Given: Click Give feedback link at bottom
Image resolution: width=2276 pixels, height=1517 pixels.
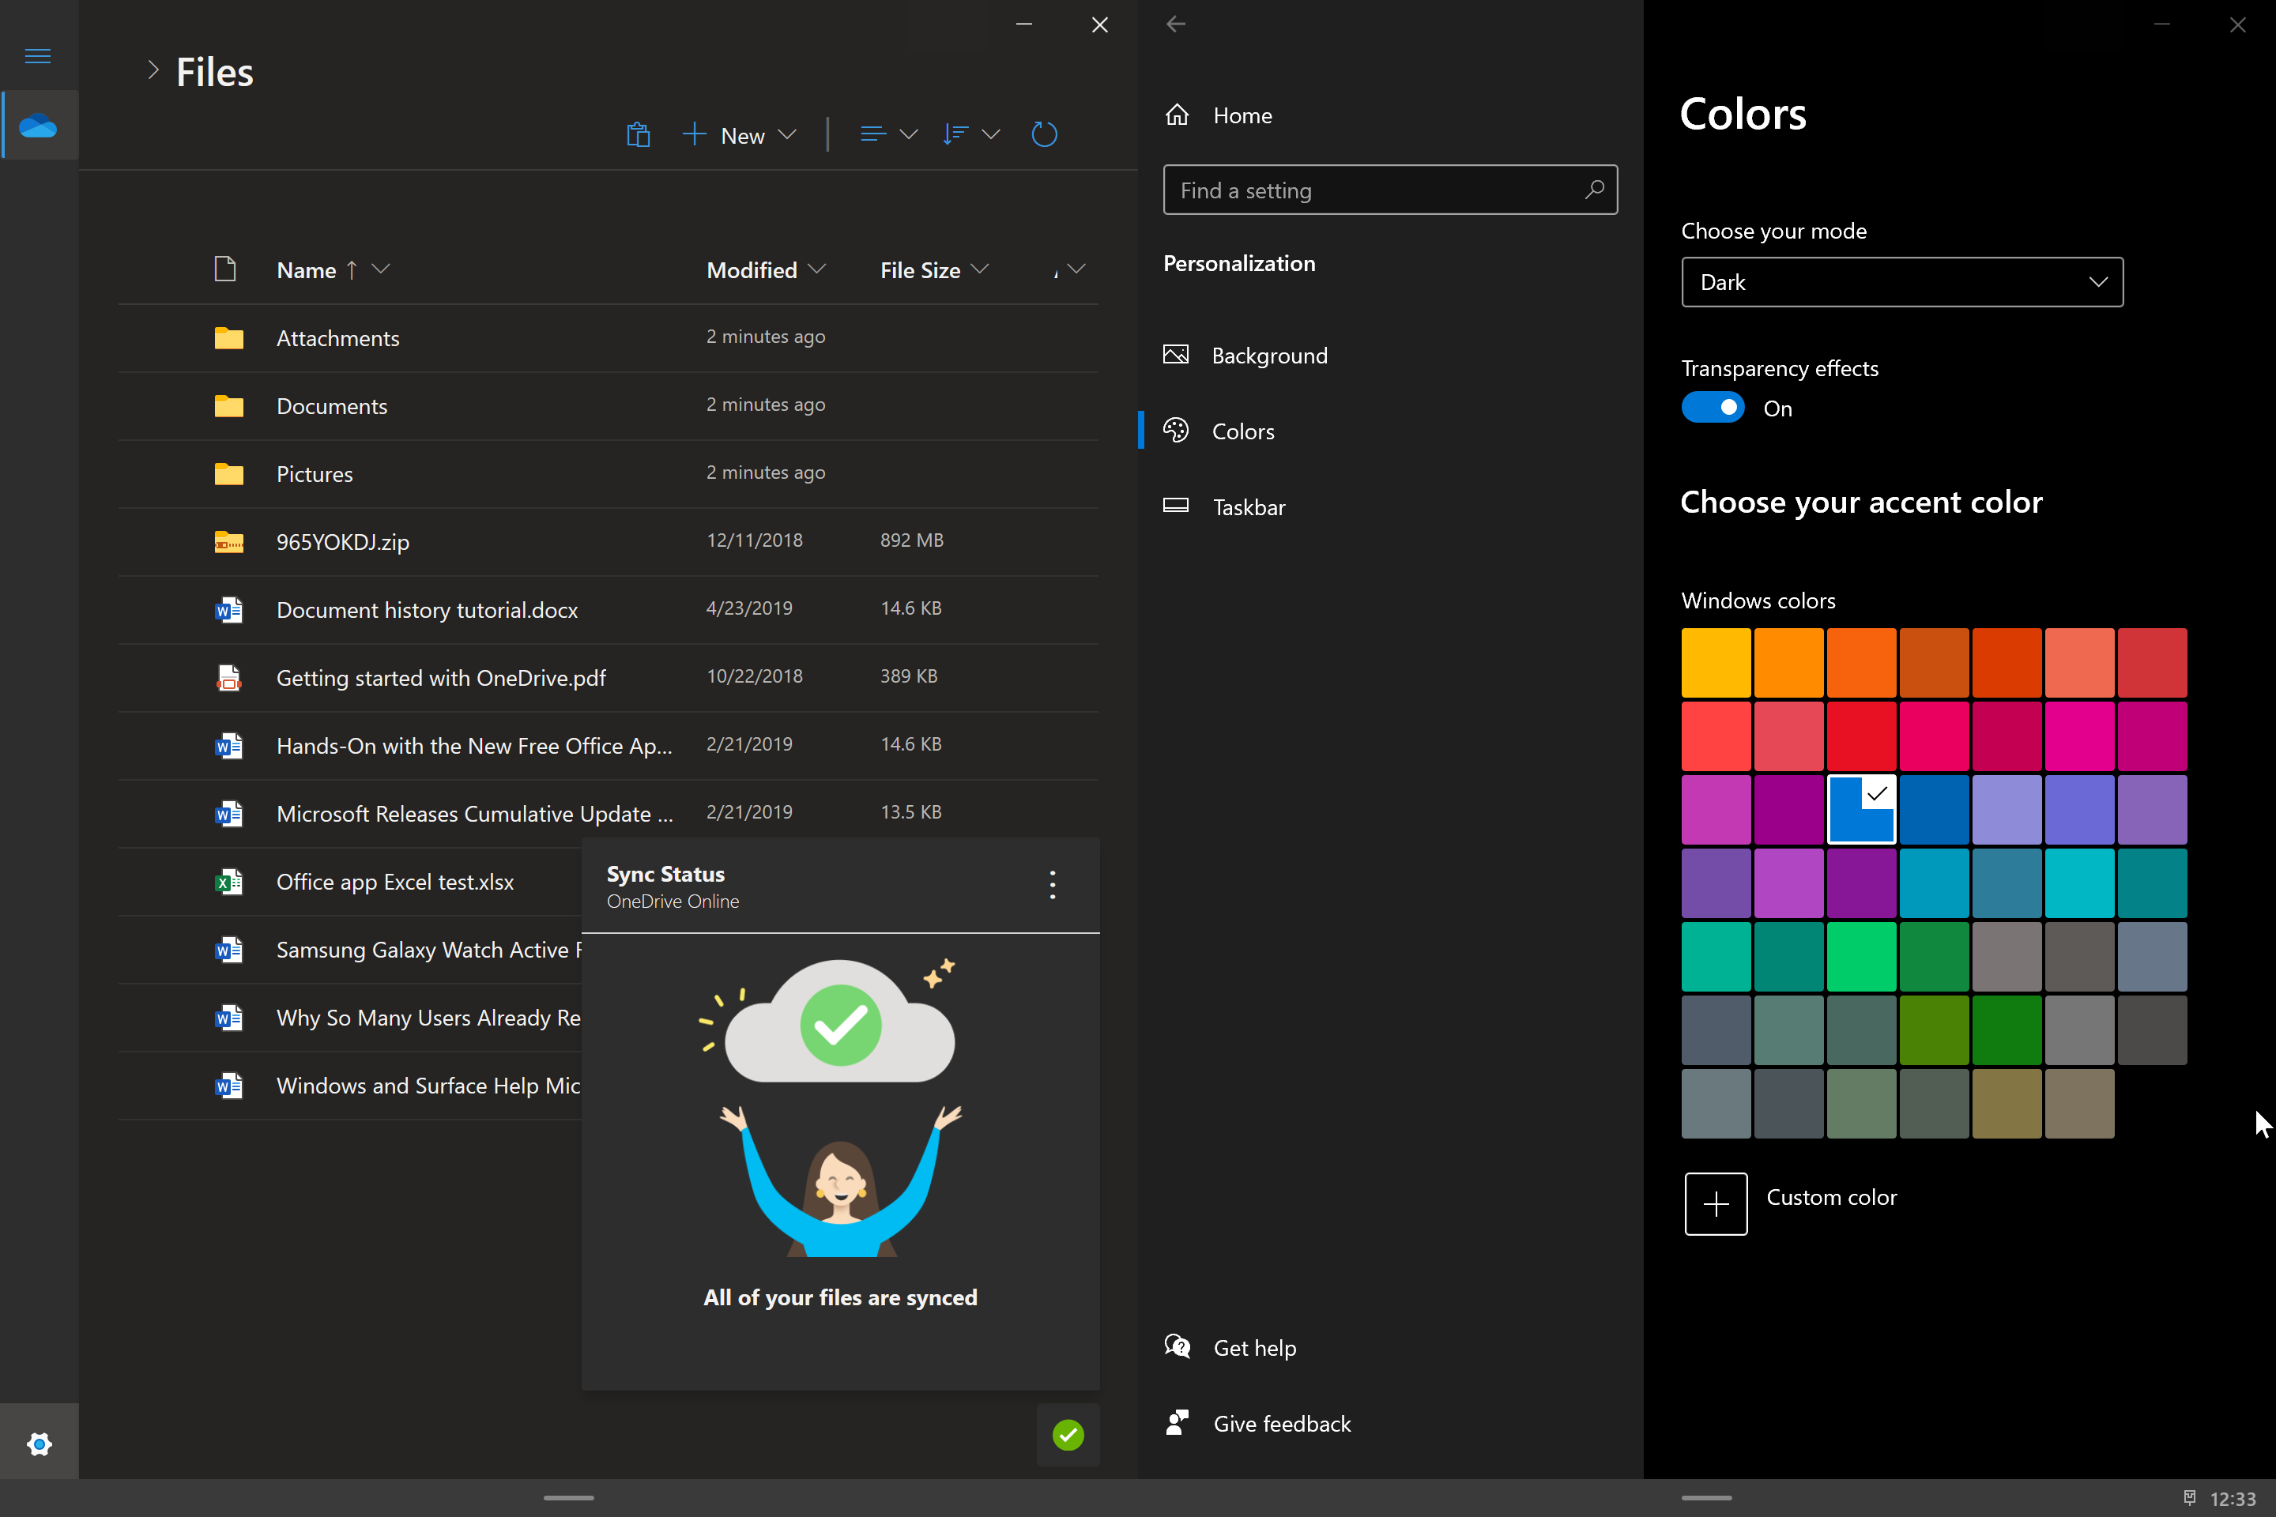Looking at the screenshot, I should pos(1280,1422).
